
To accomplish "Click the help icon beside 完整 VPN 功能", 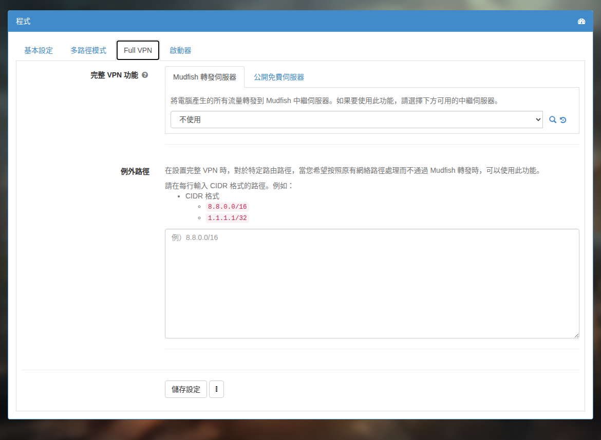I will point(145,75).
